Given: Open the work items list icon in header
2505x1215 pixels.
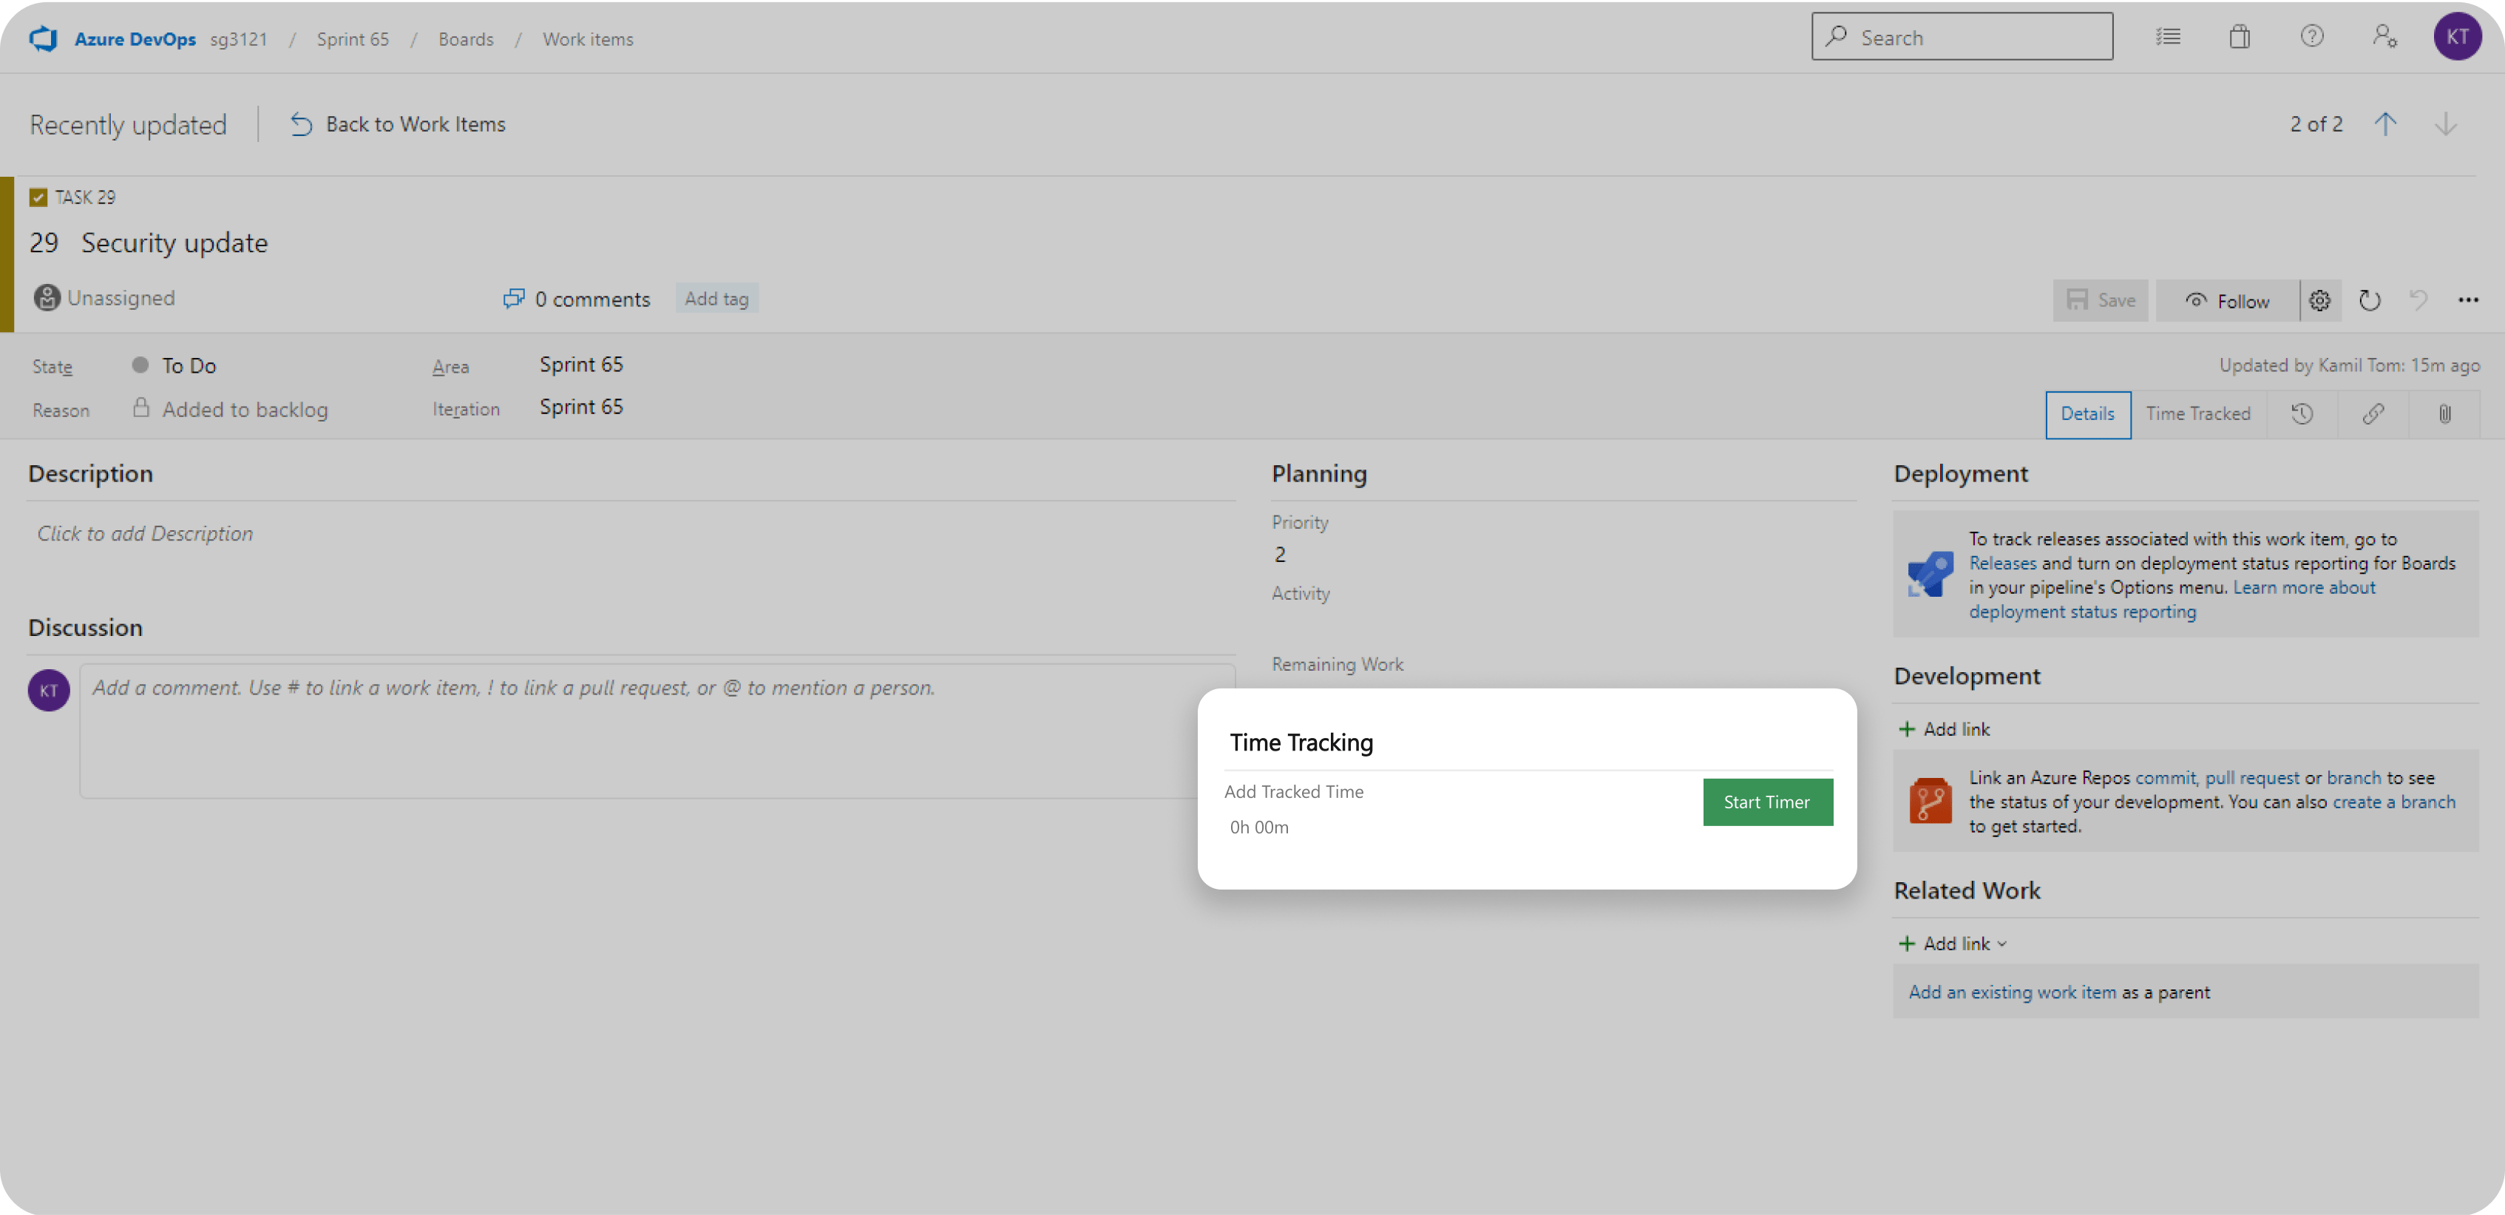Looking at the screenshot, I should tap(2168, 37).
